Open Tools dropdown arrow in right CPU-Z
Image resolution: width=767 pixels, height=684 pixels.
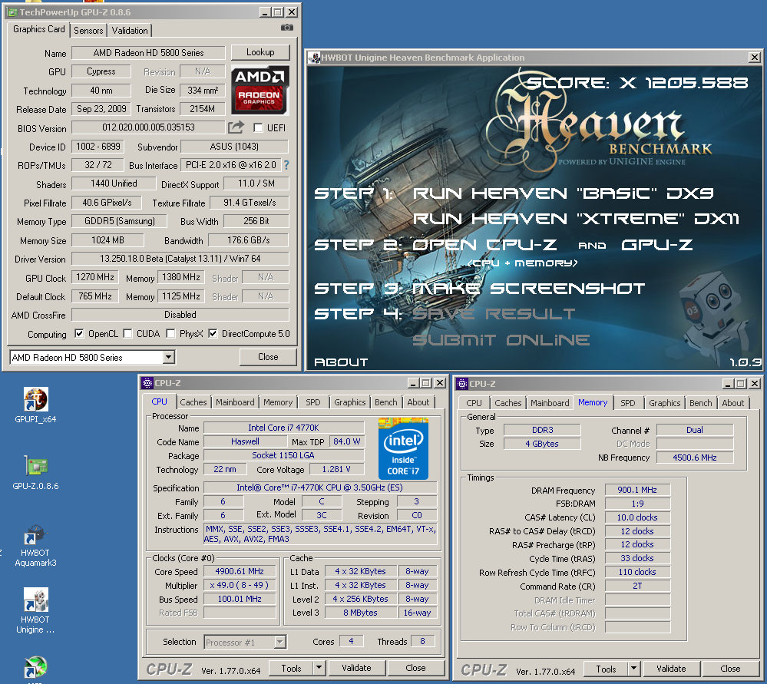(633, 669)
